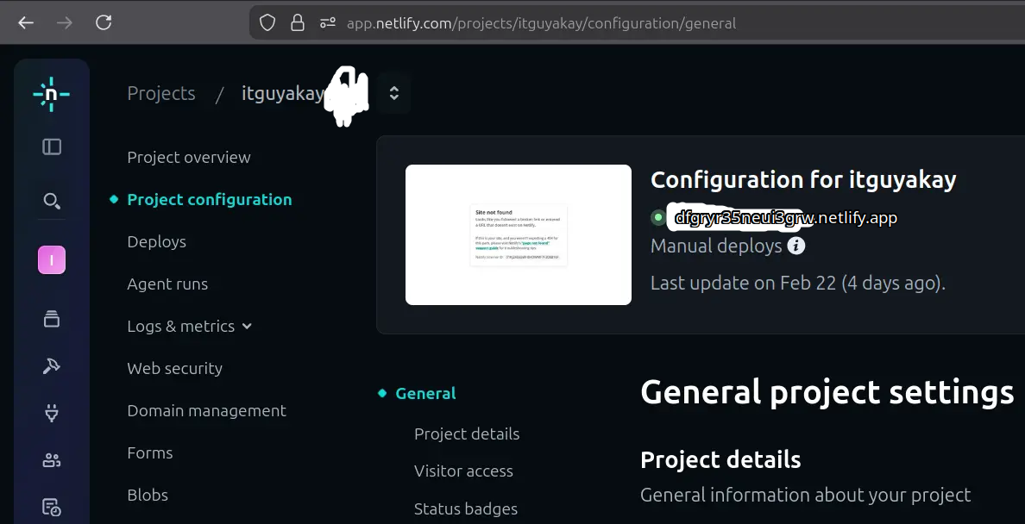Click the audit log icon at sidebar bottom
Screen dimensions: 1025x524
[51, 507]
